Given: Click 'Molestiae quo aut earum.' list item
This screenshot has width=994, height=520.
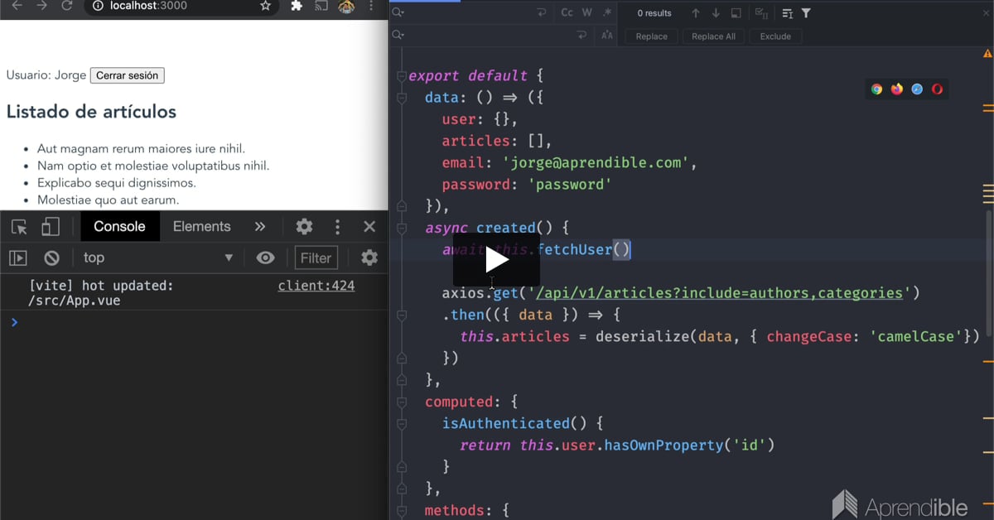Looking at the screenshot, I should click(x=108, y=200).
